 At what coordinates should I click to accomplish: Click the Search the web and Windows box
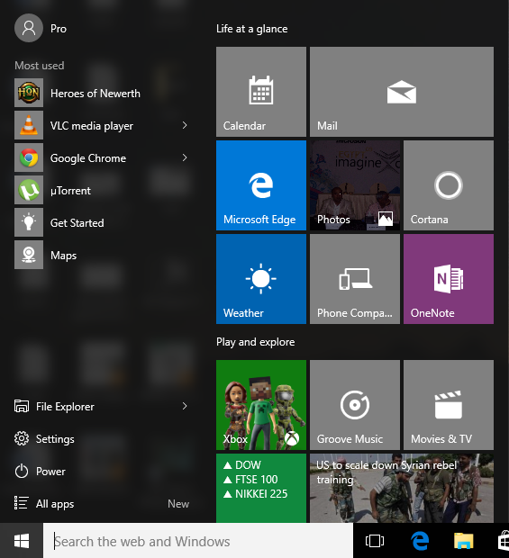click(x=198, y=541)
